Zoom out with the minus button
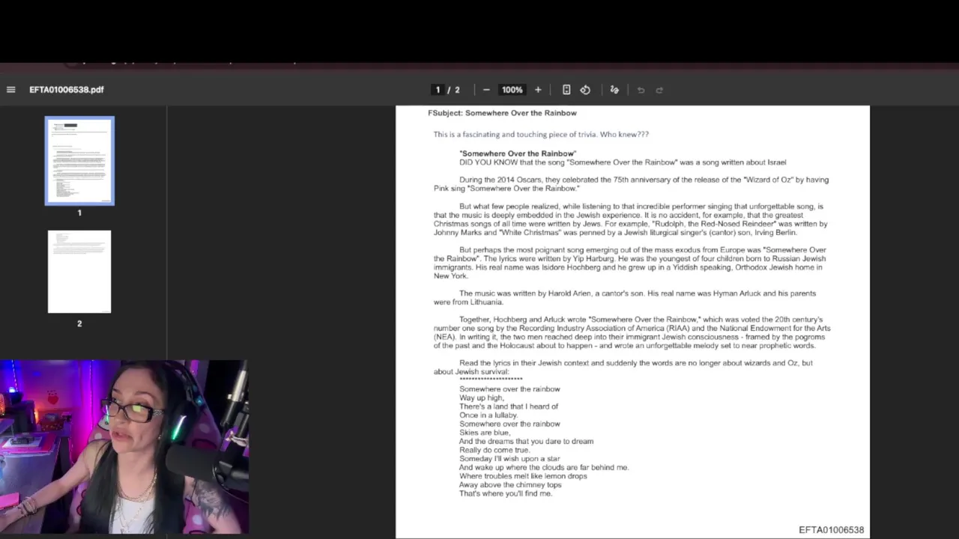The width and height of the screenshot is (959, 539). [486, 90]
